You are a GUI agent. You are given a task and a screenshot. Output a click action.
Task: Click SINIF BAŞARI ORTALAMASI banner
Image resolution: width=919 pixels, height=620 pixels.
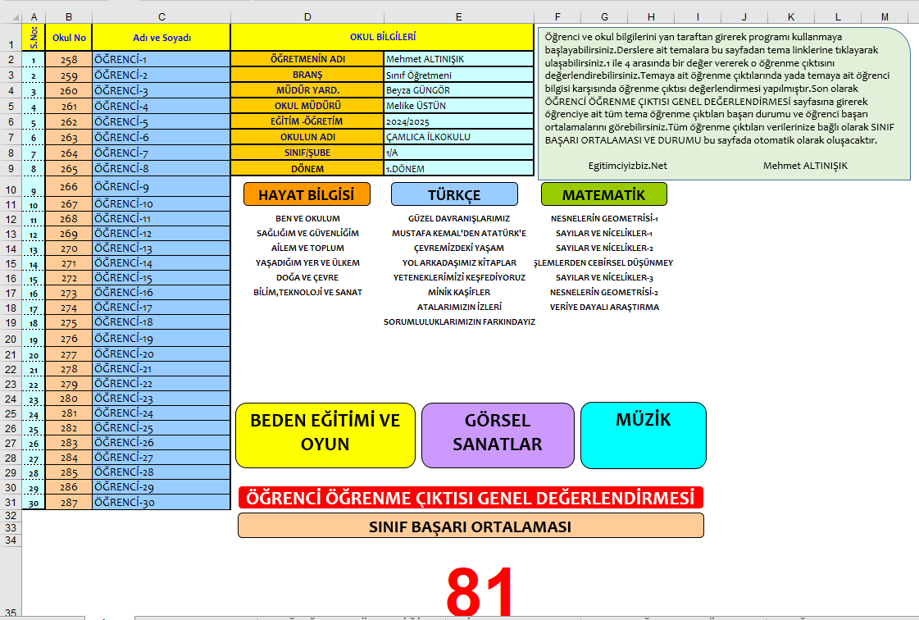point(471,526)
